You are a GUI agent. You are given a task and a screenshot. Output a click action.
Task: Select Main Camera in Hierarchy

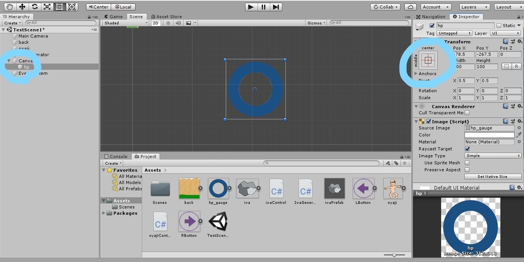[33, 36]
